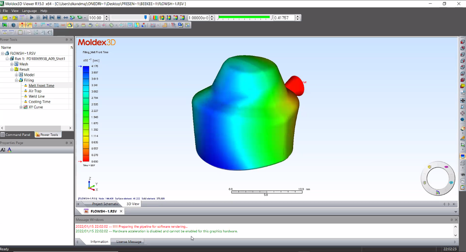Click the pan move arrows icon in right toolbar
466x252 pixels.
pos(463,100)
